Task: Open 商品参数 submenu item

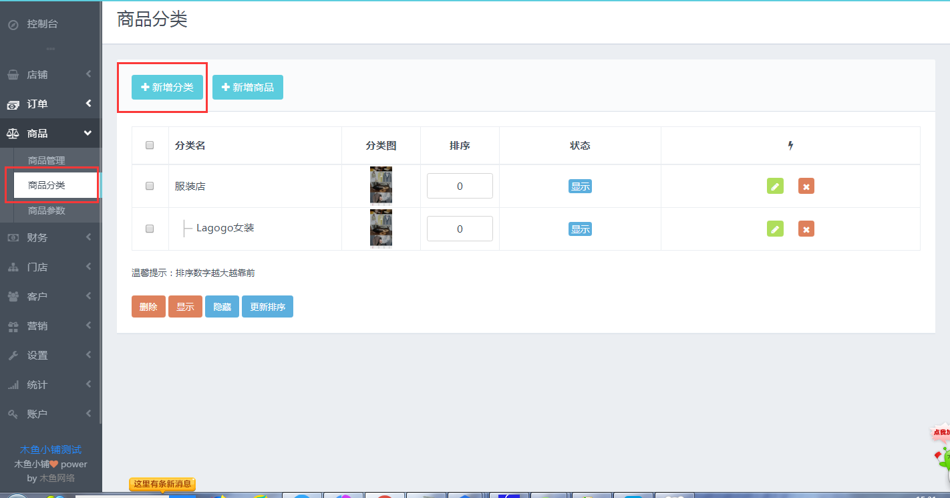Action: (47, 211)
